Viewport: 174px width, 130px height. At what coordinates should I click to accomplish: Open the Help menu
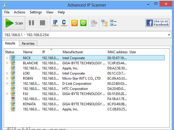61,12
